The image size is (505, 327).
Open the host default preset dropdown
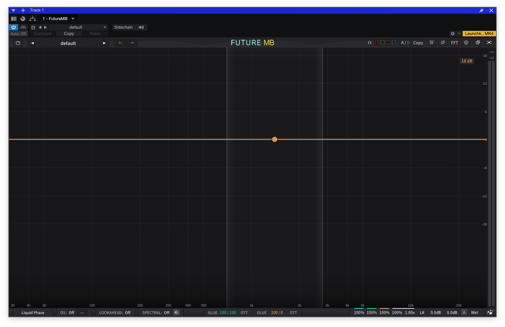[x=78, y=27]
